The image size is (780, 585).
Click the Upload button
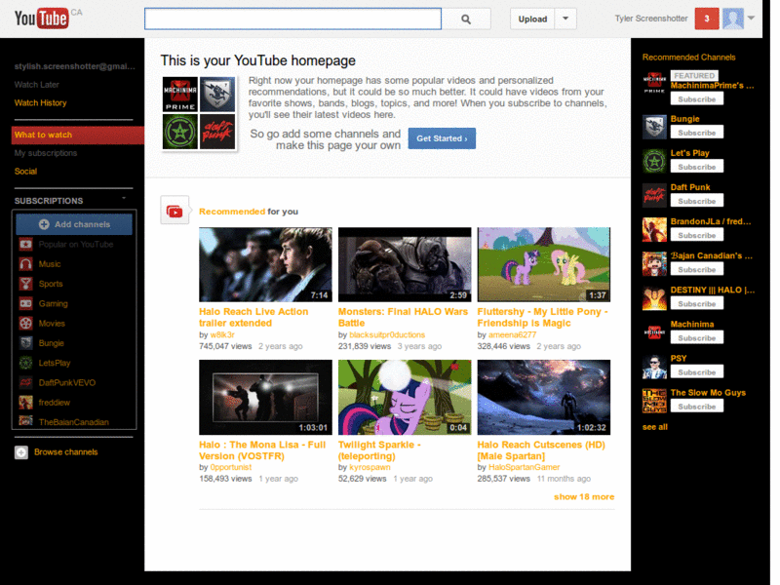(x=532, y=19)
